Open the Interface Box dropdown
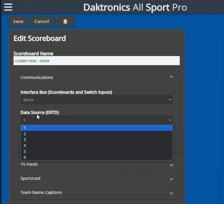The image size is (224, 204). (x=96, y=100)
